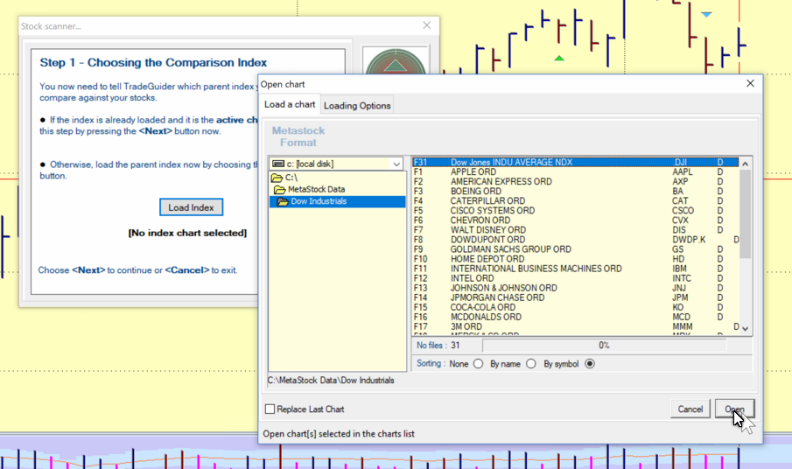The image size is (792, 469).
Task: Select 3M ORD row
Action: 575,326
